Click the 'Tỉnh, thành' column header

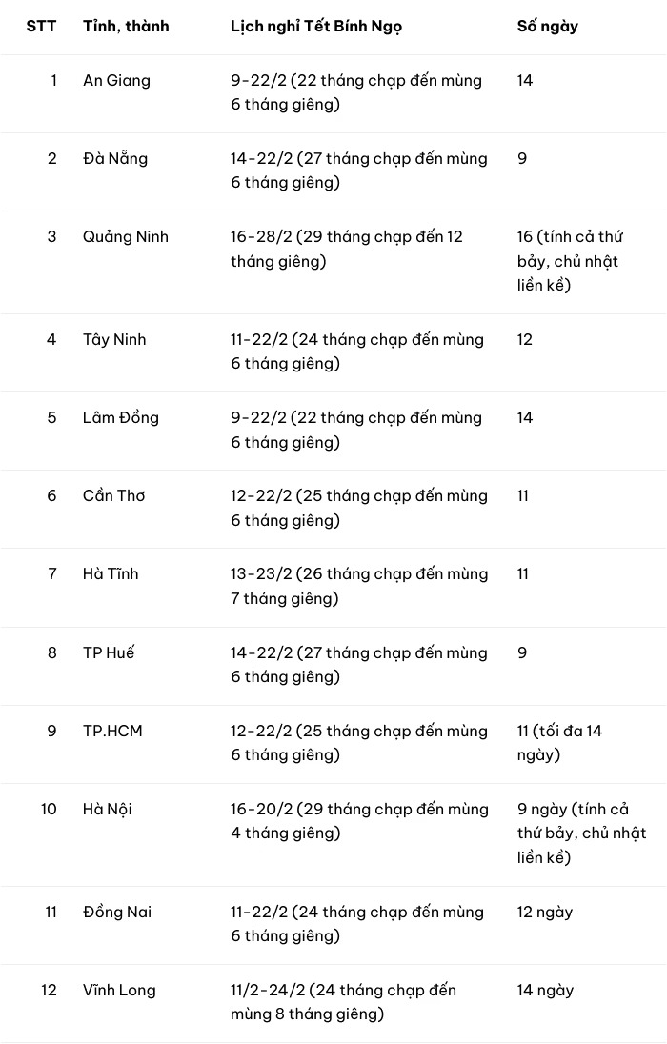pos(126,26)
